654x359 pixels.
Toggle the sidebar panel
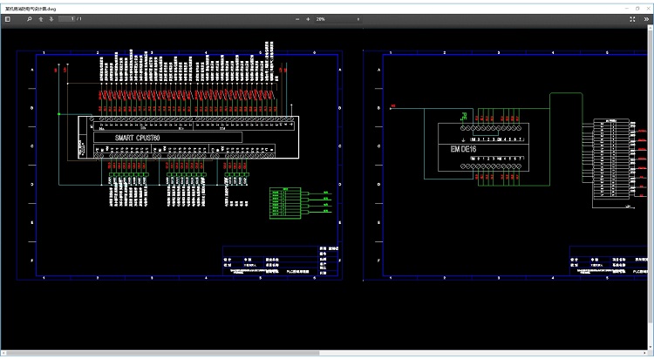pos(8,18)
